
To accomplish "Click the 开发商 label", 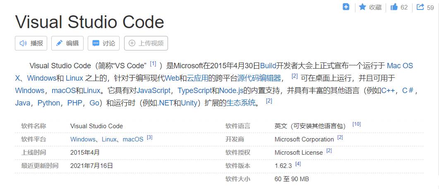I will (x=235, y=139).
